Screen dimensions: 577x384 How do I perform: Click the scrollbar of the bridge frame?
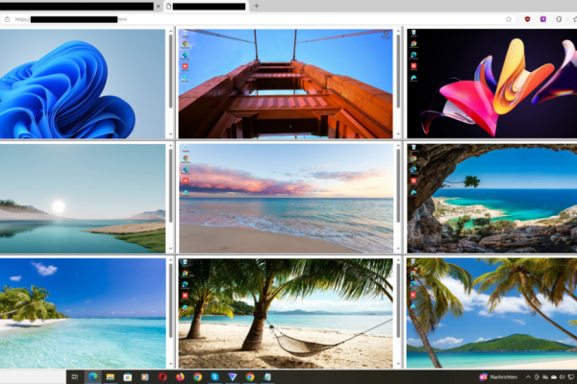point(397,77)
